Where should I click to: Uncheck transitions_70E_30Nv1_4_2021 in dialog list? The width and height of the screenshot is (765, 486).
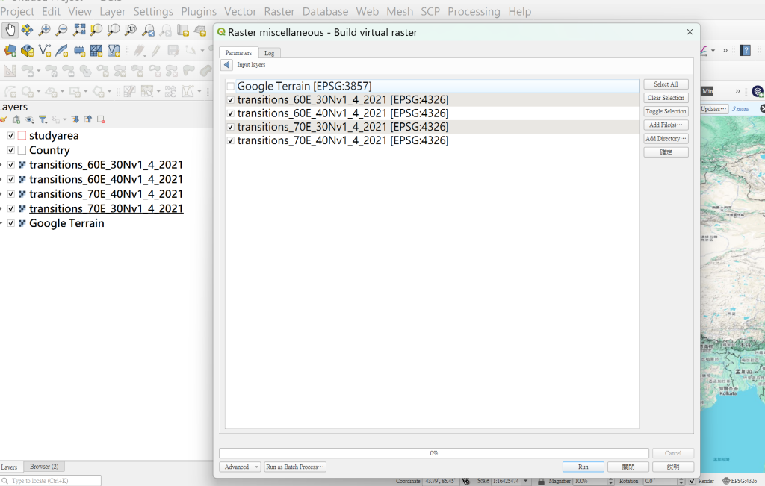230,127
